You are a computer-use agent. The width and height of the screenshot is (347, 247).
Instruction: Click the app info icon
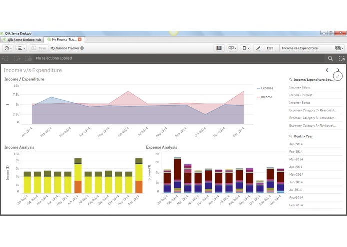click(x=82, y=48)
